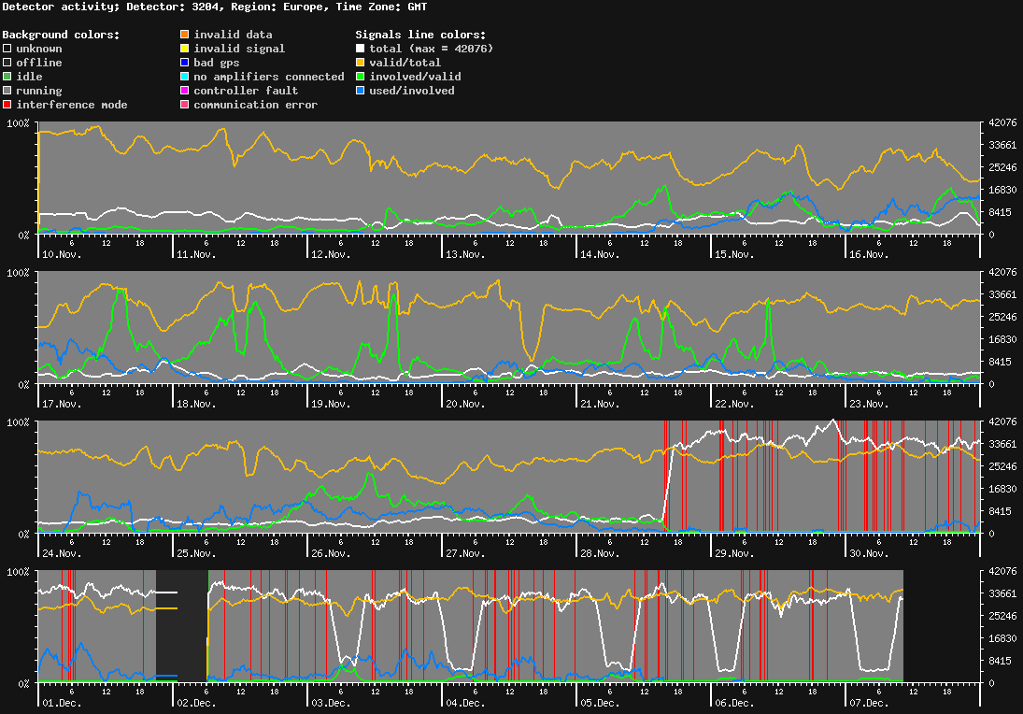Image resolution: width=1023 pixels, height=714 pixels.
Task: Select the 'used/involved' blue color swatch
Action: click(360, 91)
